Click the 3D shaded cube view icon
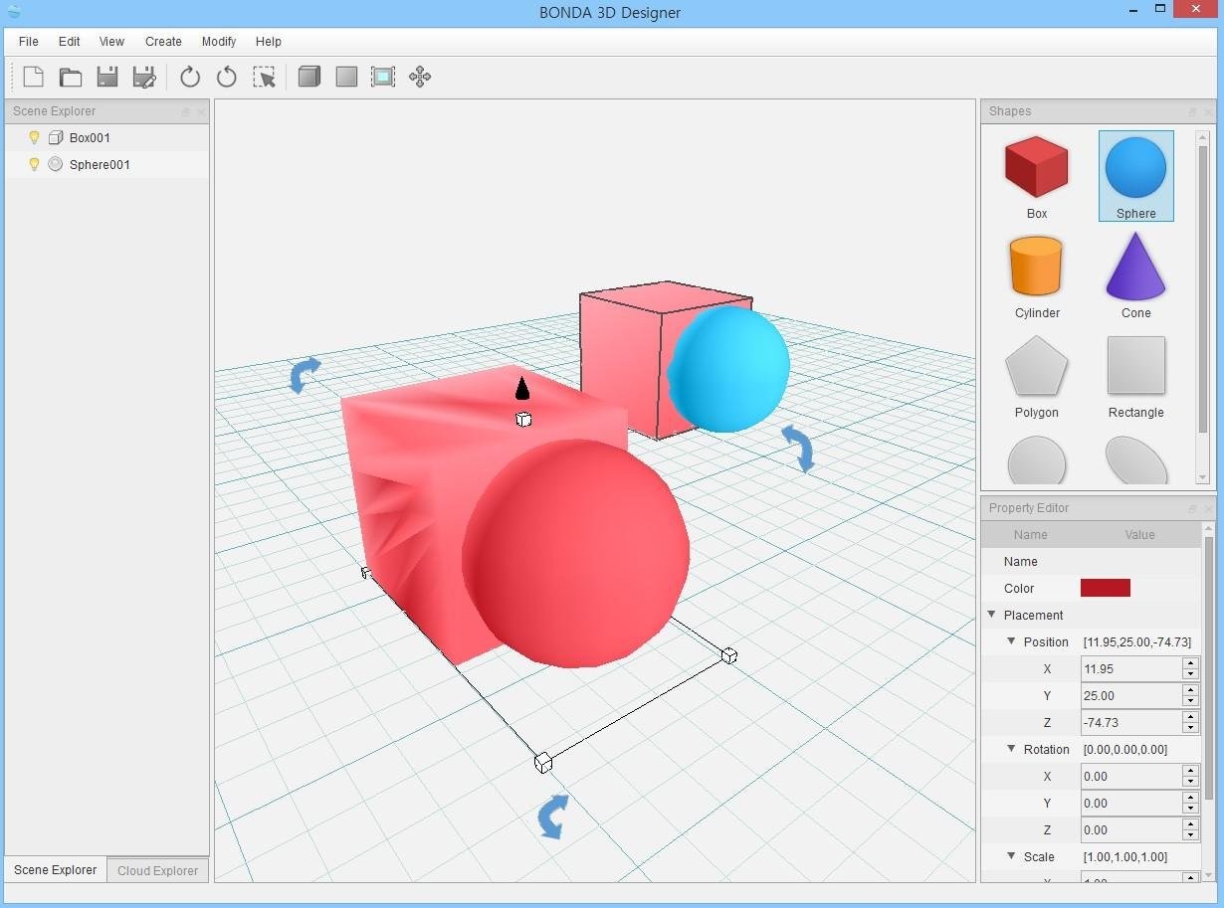 [x=309, y=77]
